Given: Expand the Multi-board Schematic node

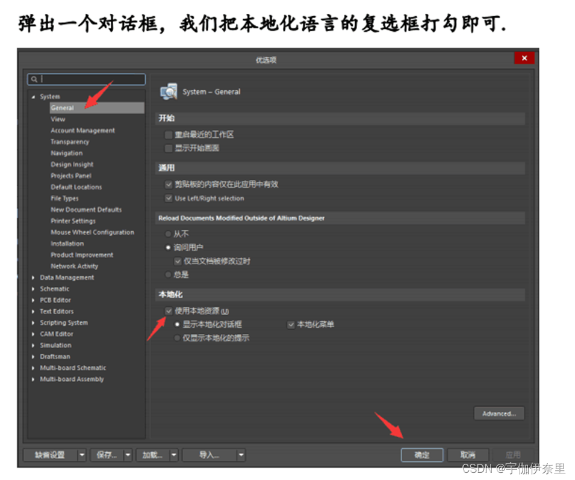Looking at the screenshot, I should (x=33, y=368).
